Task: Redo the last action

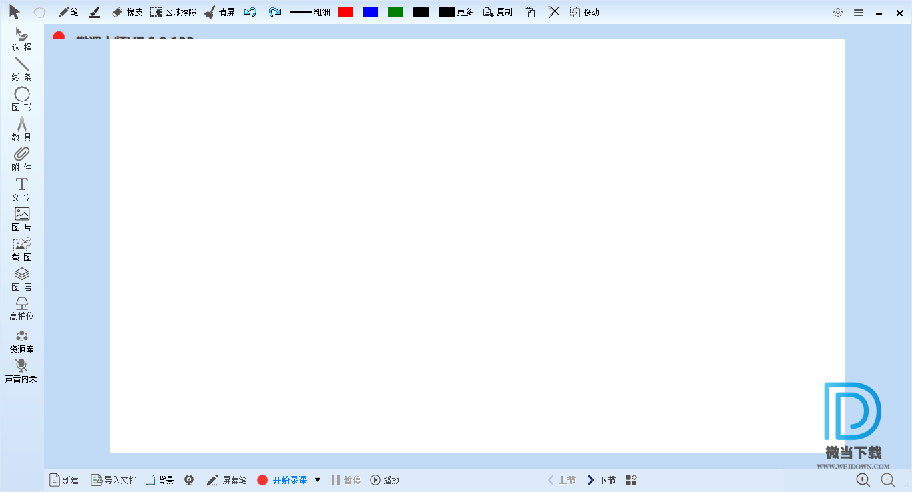Action: pyautogui.click(x=274, y=12)
